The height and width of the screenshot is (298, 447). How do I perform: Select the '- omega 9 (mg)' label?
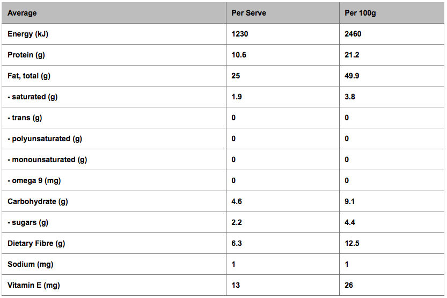point(34,181)
